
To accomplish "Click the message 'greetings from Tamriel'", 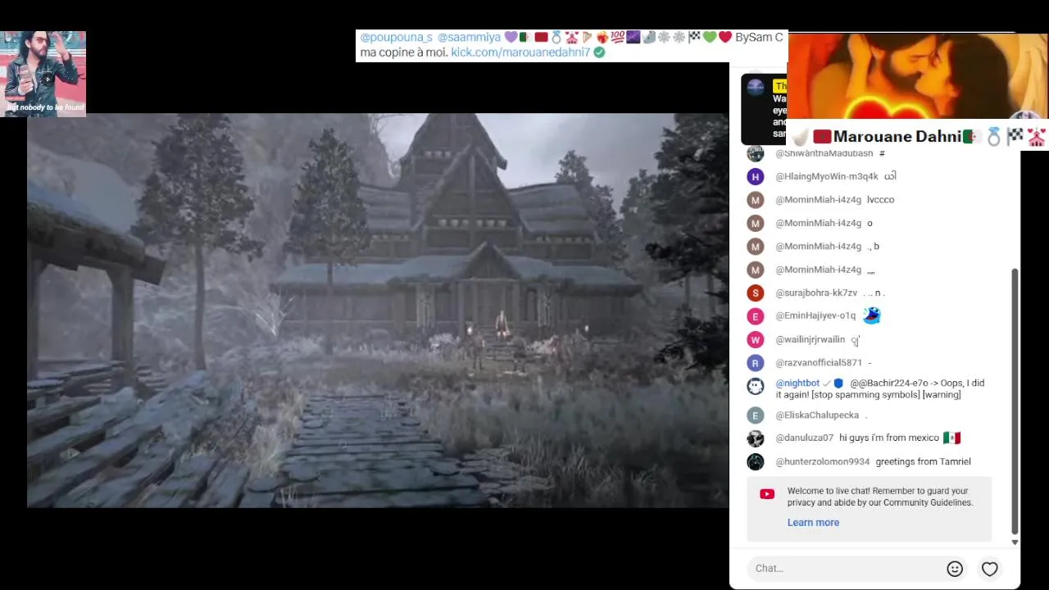I will [x=923, y=462].
